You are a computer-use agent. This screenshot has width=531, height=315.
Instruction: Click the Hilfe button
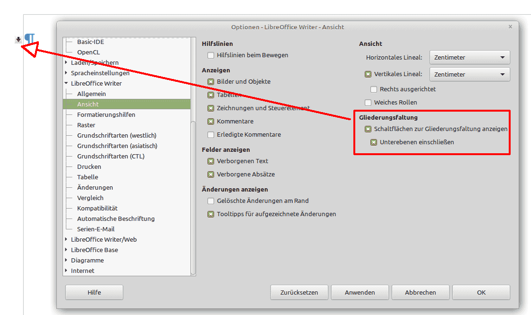click(x=94, y=292)
